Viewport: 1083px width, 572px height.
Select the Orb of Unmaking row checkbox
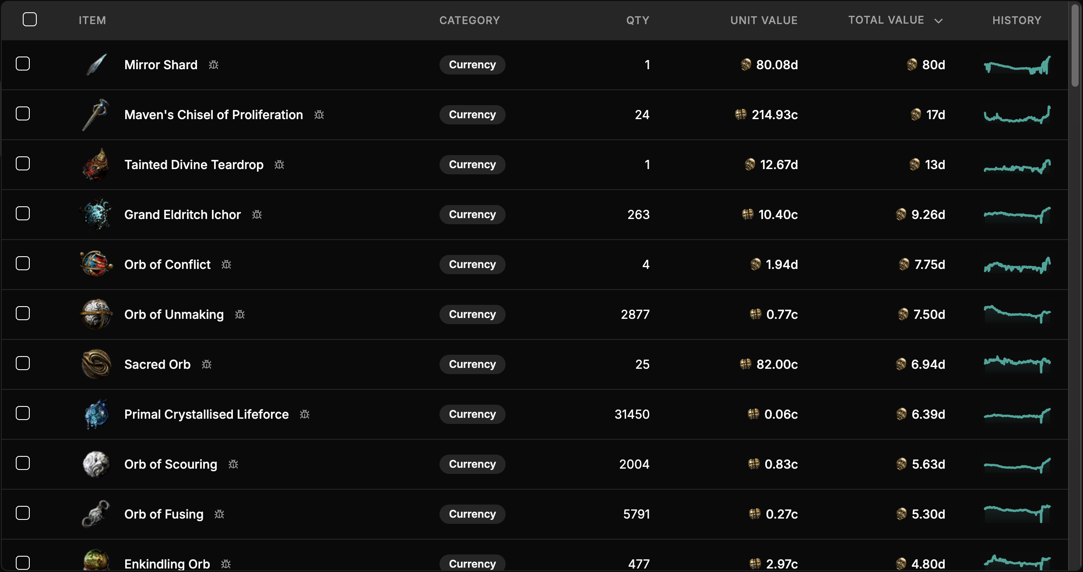pos(23,314)
